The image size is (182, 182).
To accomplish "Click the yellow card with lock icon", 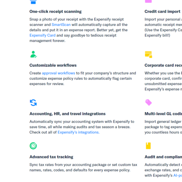I will point(149,55).
